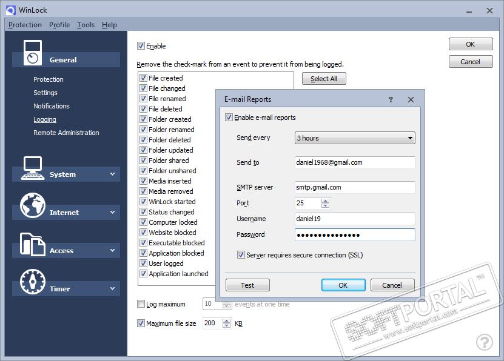Uncheck Folder shared event
The width and height of the screenshot is (504, 361).
click(143, 161)
